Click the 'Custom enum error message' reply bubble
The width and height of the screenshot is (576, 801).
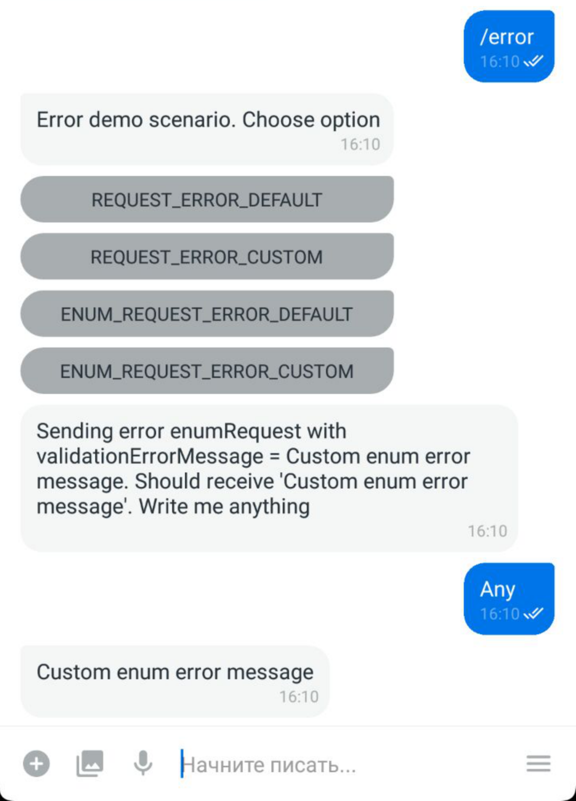pos(175,681)
